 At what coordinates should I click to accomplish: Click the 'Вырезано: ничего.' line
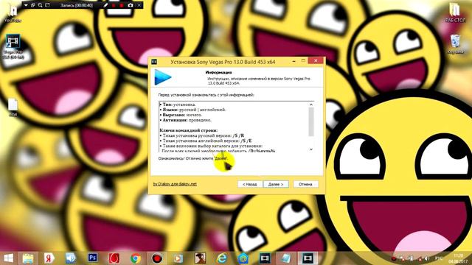pos(181,115)
